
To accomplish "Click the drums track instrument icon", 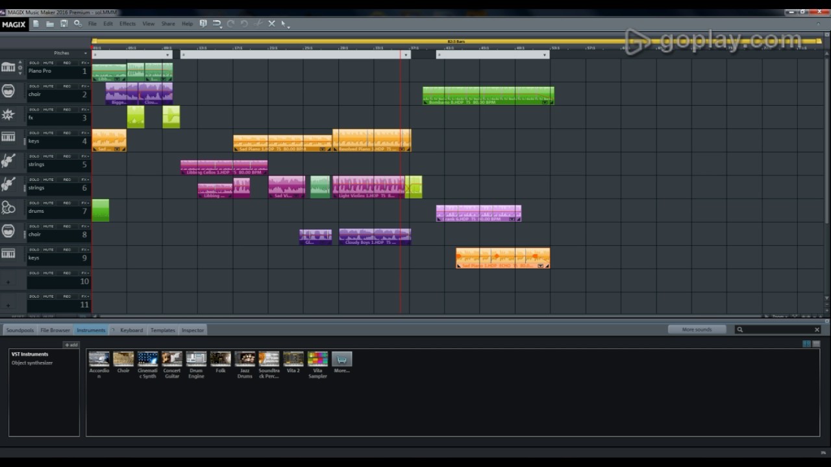I will tap(8, 208).
